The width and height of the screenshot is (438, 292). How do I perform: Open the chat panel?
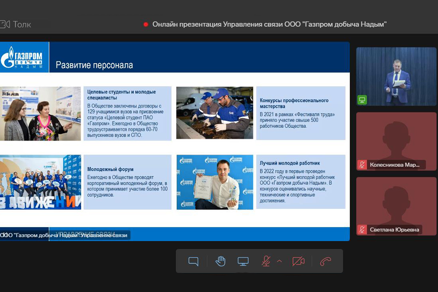tap(193, 261)
